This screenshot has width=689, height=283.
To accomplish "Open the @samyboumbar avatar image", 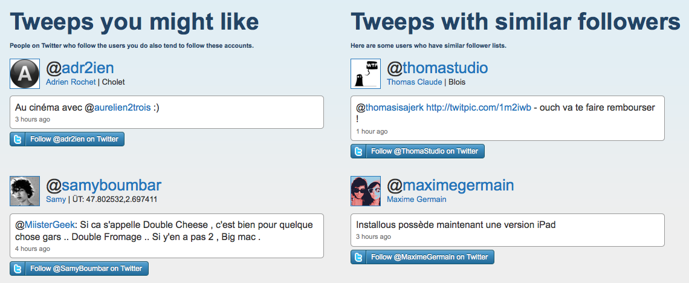I will (25, 191).
